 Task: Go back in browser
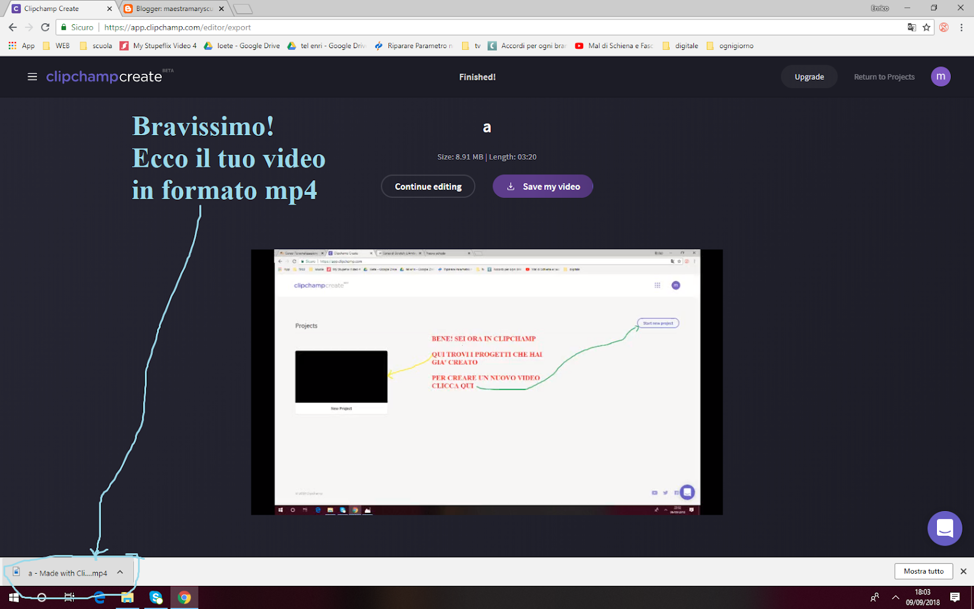pos(13,27)
